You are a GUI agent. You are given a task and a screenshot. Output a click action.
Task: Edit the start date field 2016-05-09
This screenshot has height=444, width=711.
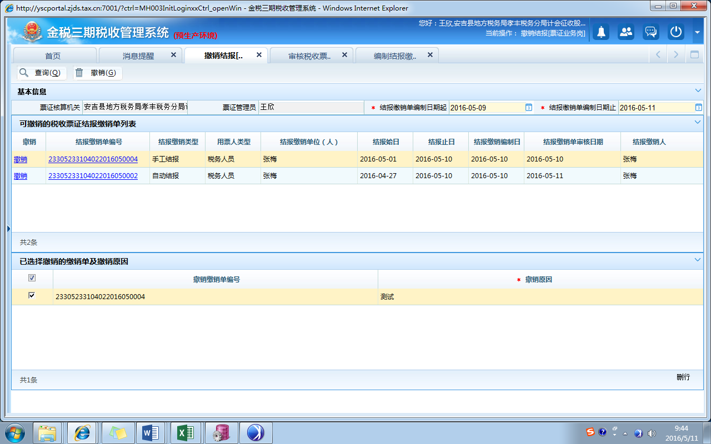(487, 108)
